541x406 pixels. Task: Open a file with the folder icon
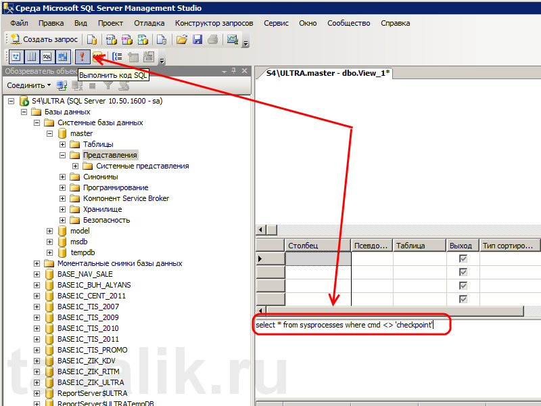[182, 39]
